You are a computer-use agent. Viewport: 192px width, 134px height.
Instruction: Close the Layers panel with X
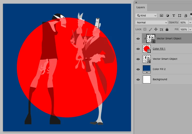[136, 2]
